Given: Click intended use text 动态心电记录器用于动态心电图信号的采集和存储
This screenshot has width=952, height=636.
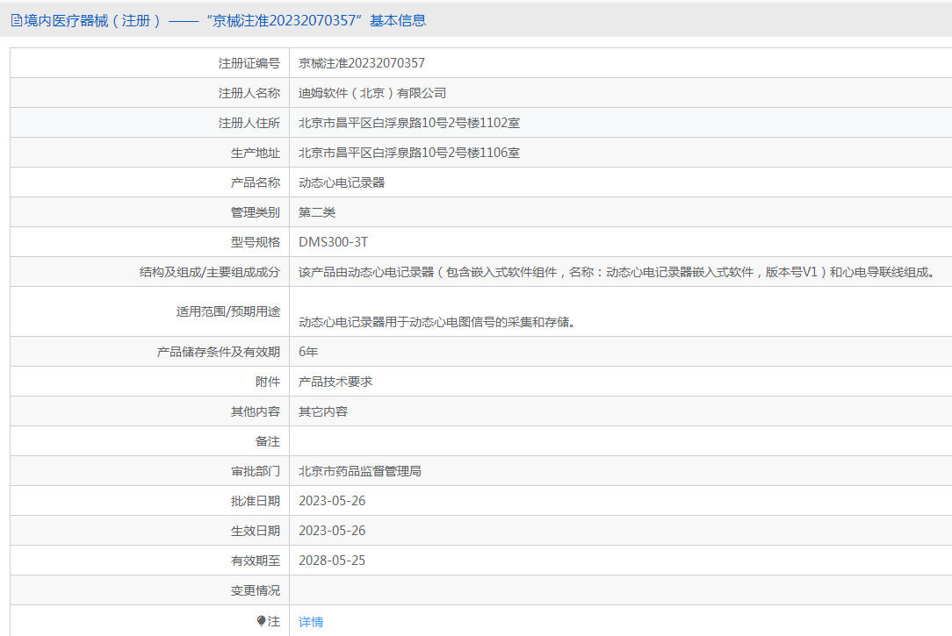Looking at the screenshot, I should coord(437,322).
